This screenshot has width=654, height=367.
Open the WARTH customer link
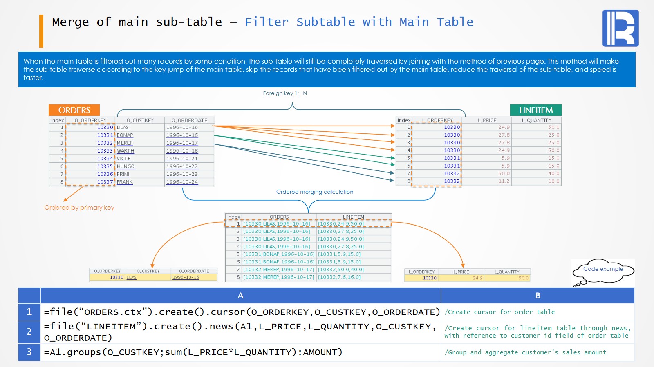coord(125,151)
